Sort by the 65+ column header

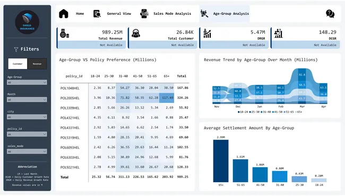click(x=167, y=76)
